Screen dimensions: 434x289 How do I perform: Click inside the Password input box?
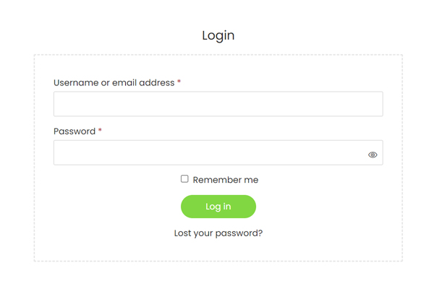[210, 153]
